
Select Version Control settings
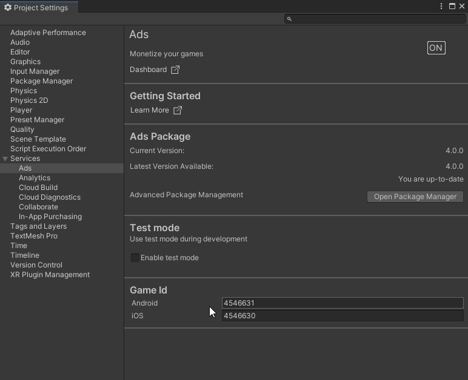[36, 265]
